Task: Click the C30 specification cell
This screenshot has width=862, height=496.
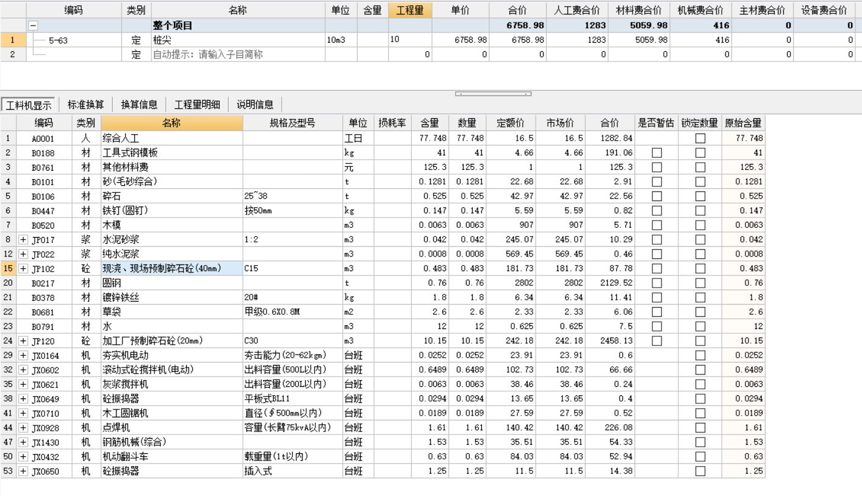Action: coord(292,341)
